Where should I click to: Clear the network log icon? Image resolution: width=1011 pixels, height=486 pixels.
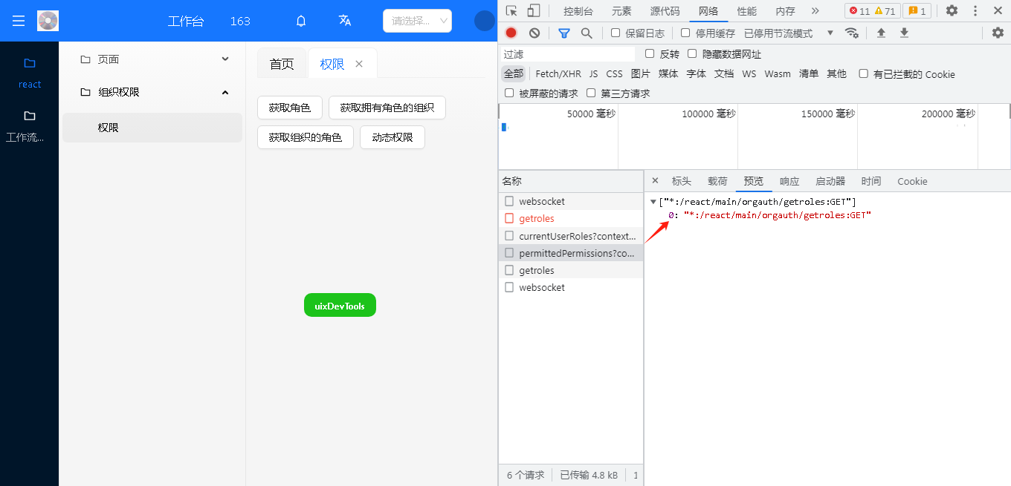pos(534,33)
